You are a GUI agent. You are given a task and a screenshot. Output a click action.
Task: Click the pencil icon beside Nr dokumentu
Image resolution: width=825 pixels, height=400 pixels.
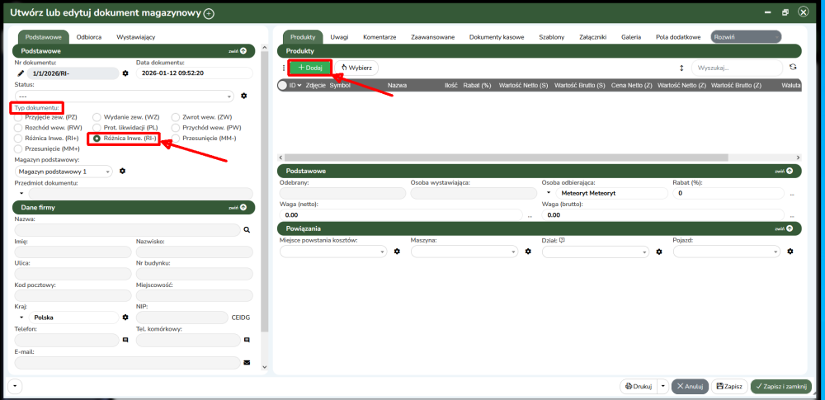point(20,73)
